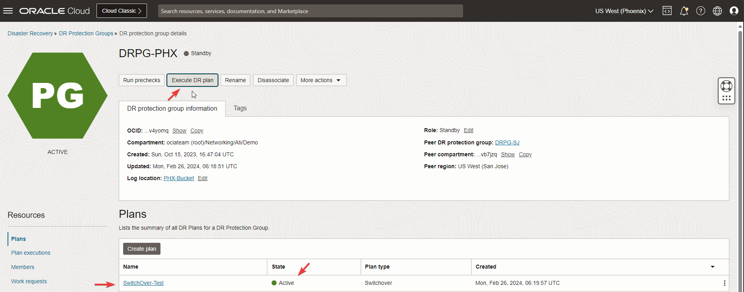This screenshot has width=744, height=292.
Task: Click the Oracle Cloud logo
Action: [x=54, y=11]
